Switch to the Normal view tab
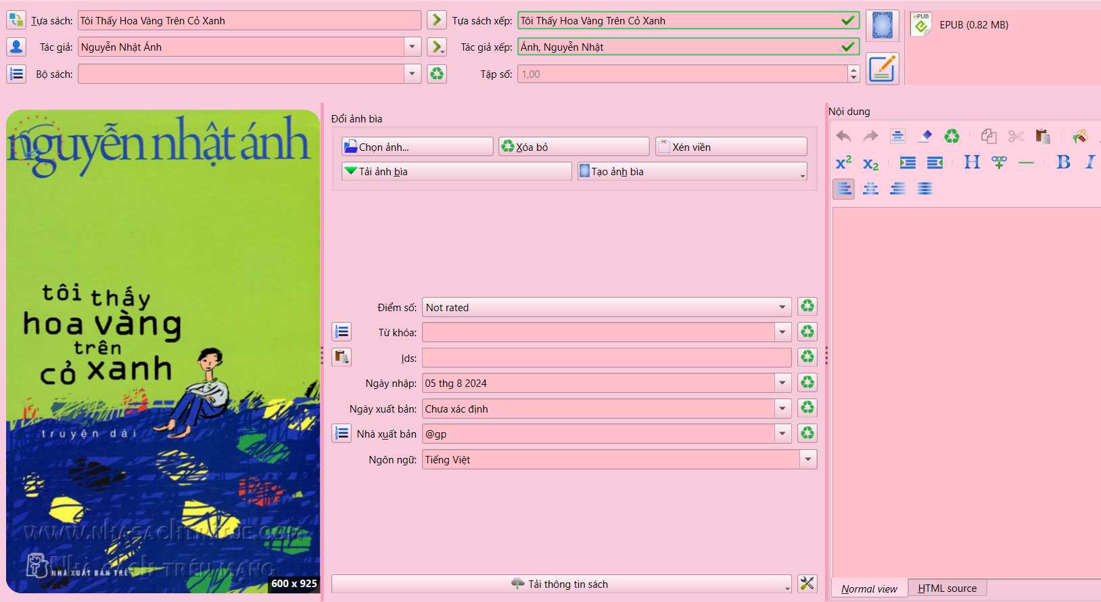This screenshot has width=1101, height=602. 869,588
